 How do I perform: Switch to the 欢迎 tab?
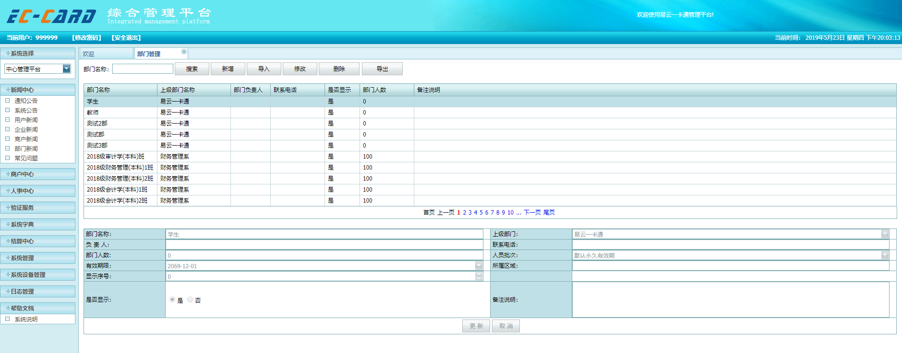point(106,54)
